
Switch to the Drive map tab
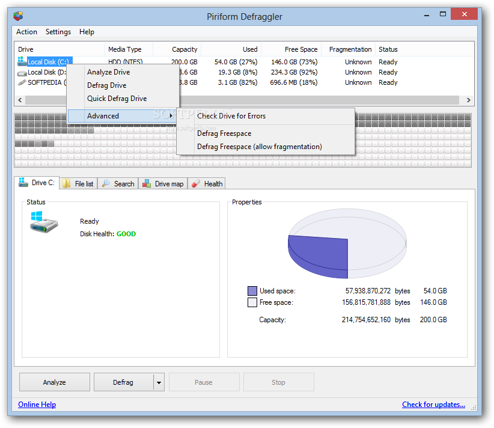(163, 184)
